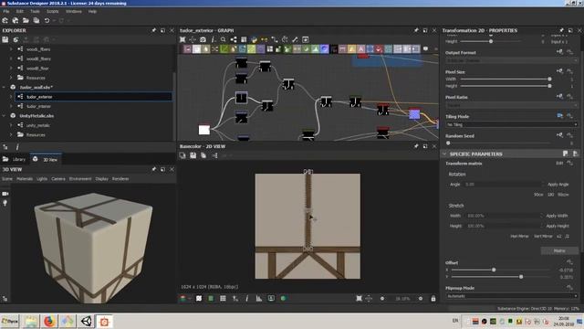Open the Mipmap Mode dropdown
584x329 pixels.
point(512,296)
